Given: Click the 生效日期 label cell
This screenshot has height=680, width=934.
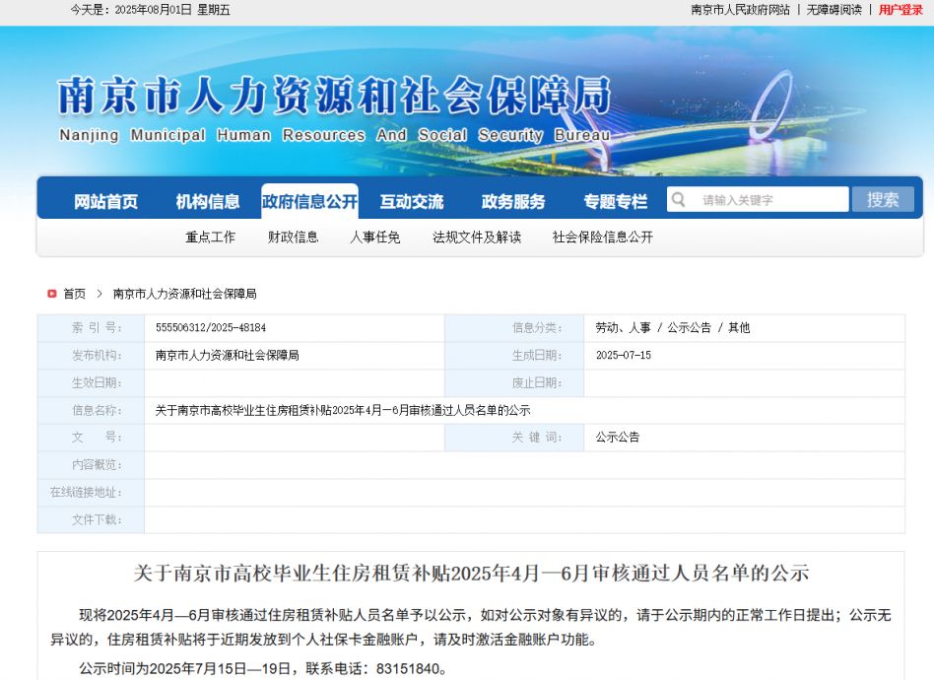Looking at the screenshot, I should click(91, 382).
